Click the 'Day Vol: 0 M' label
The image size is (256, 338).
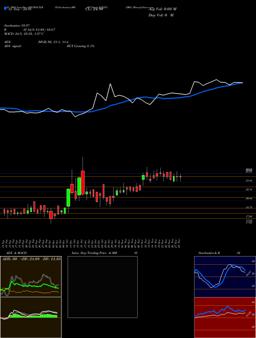(x=161, y=15)
